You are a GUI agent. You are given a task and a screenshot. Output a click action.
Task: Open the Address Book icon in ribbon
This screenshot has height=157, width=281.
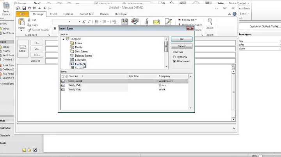point(124,22)
